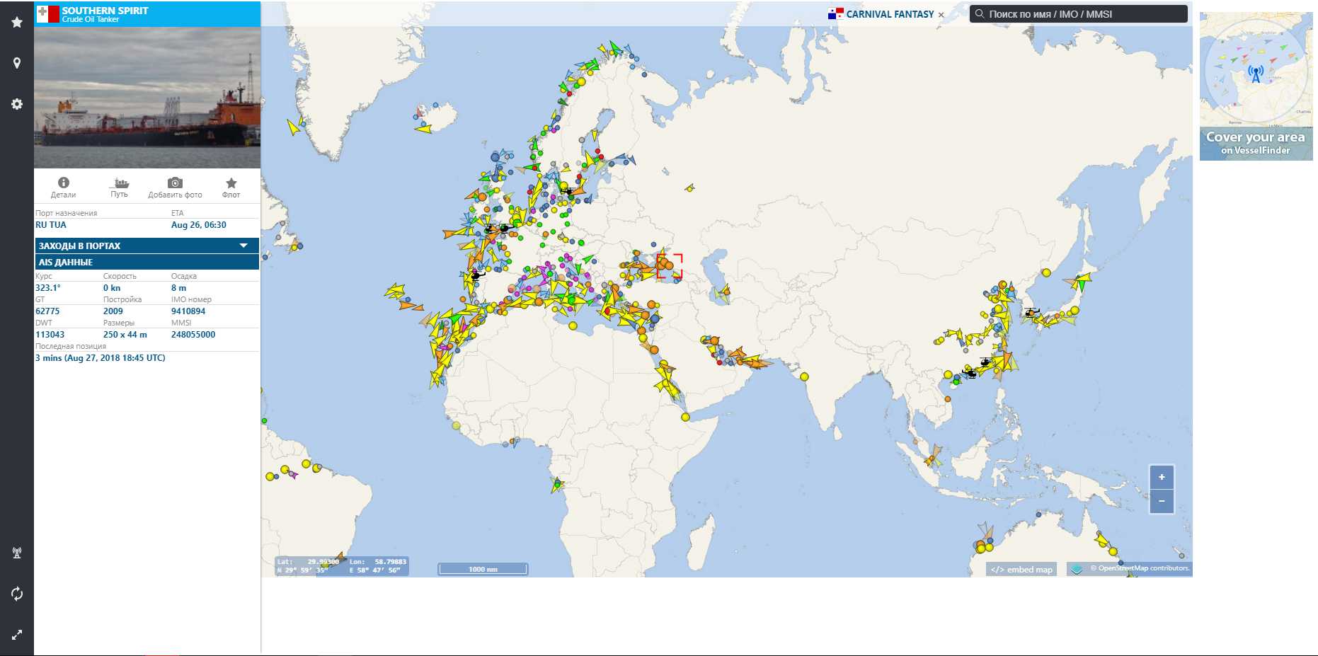Click MMSI value 248055000
The height and width of the screenshot is (656, 1318).
point(193,335)
